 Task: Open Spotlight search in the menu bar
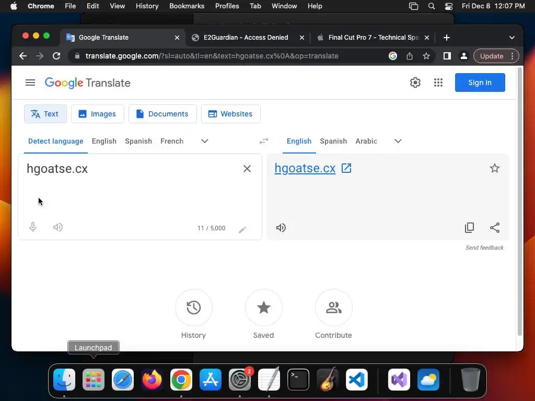tap(431, 6)
